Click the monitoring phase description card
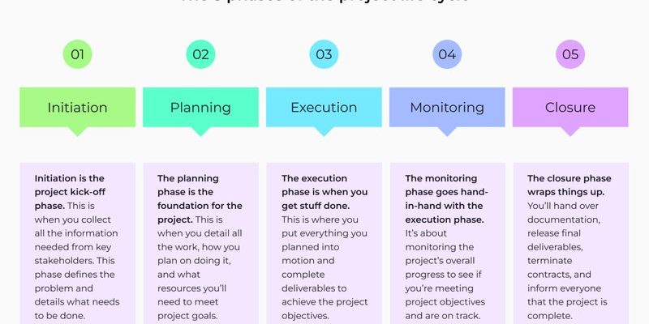The image size is (649, 324). [x=448, y=244]
